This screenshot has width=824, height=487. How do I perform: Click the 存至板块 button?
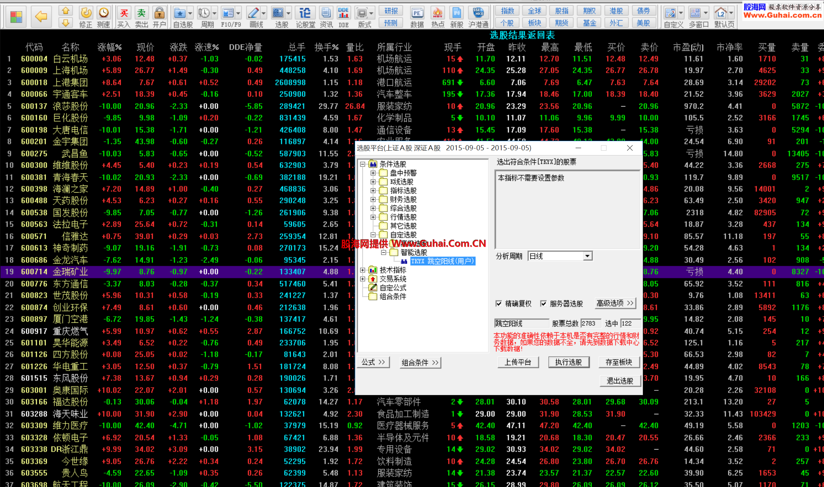tap(619, 362)
